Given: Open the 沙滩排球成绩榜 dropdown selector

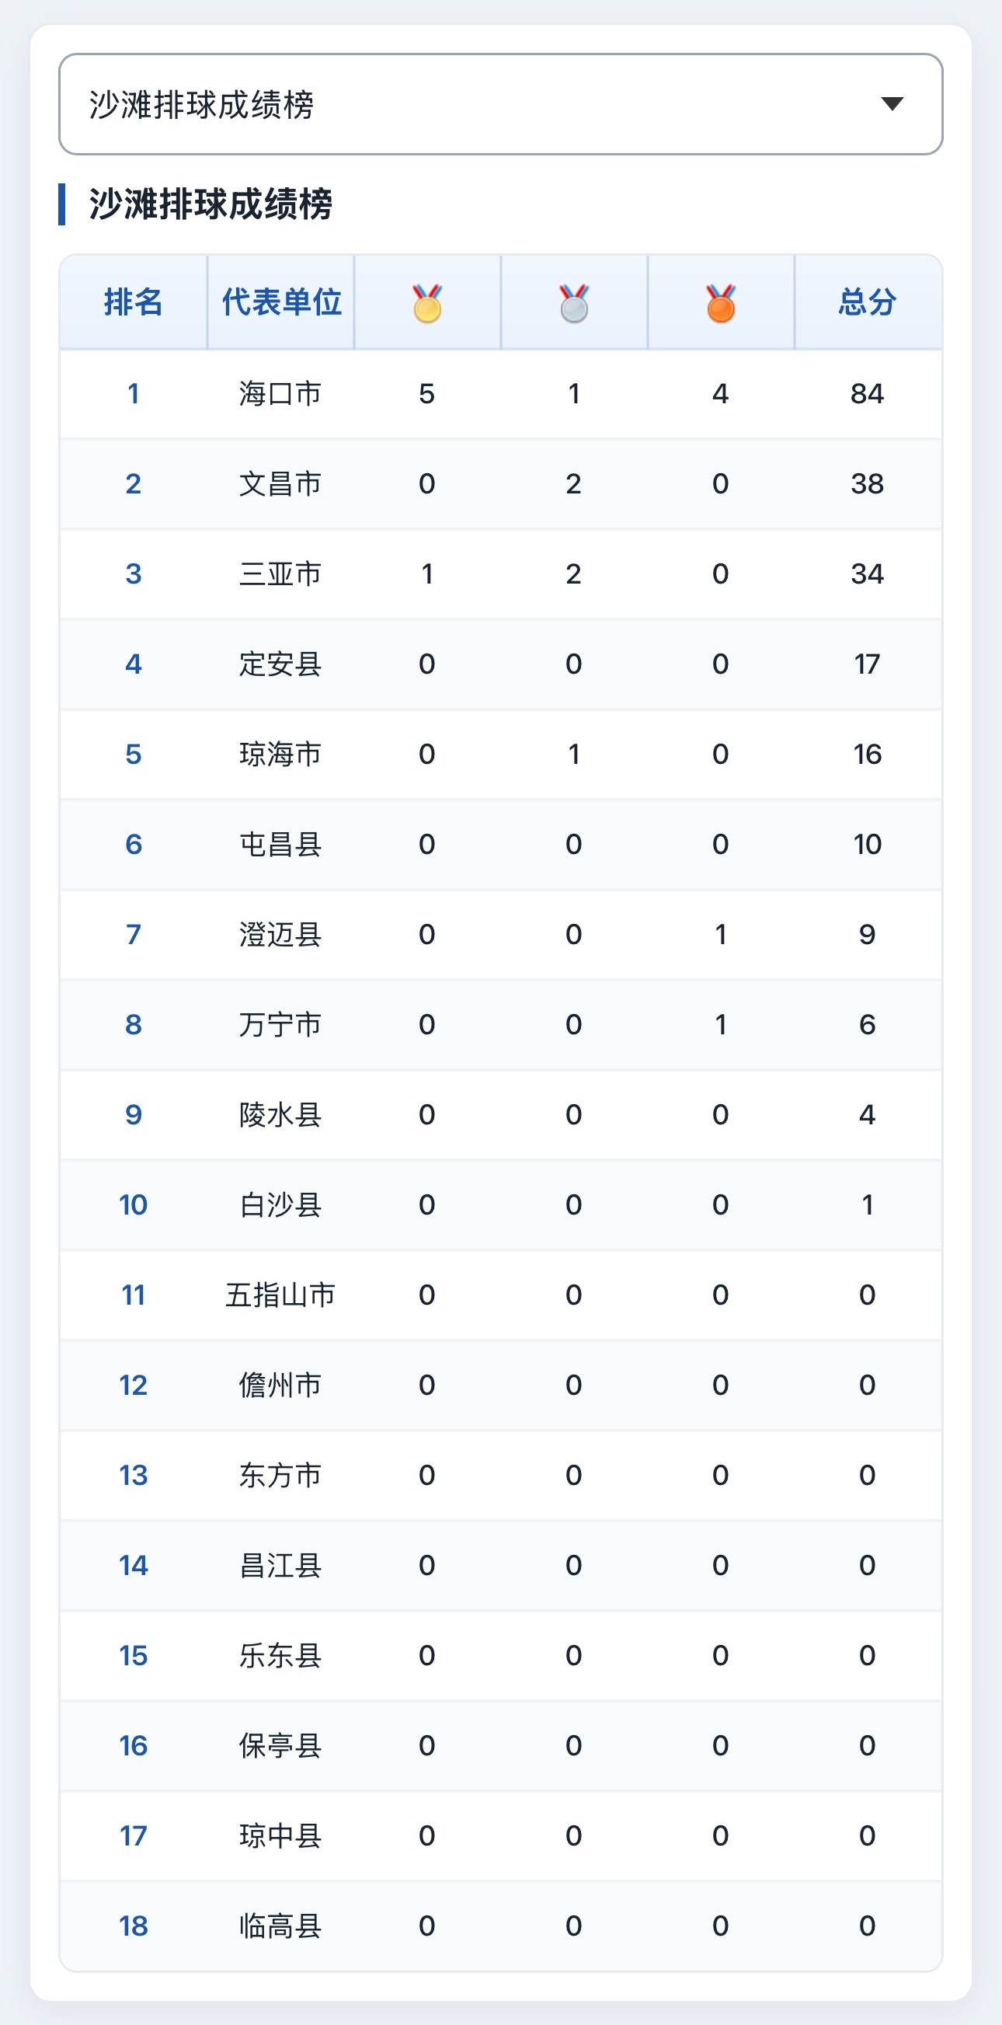Looking at the screenshot, I should coord(500,104).
